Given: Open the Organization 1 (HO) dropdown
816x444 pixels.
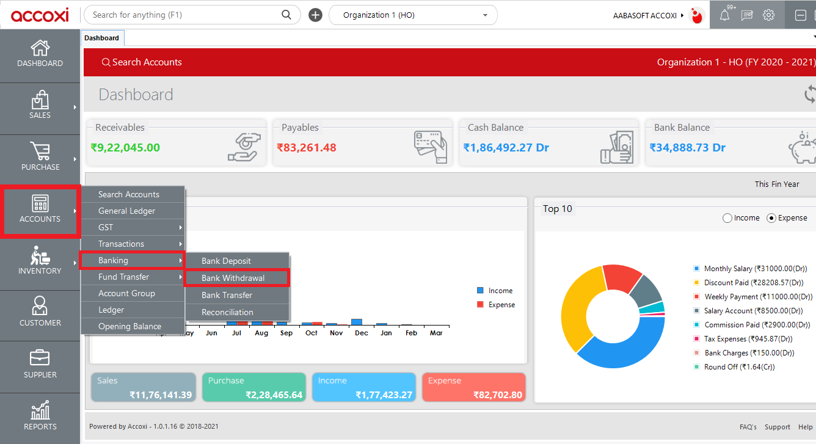Looking at the screenshot, I should (413, 15).
